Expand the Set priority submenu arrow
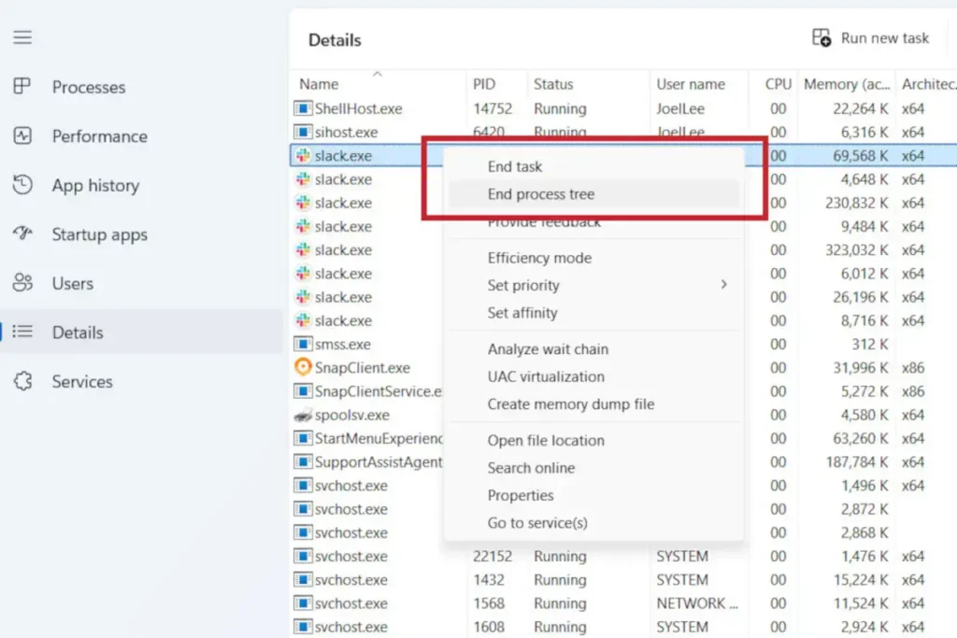Viewport: 957px width, 638px height. (724, 285)
